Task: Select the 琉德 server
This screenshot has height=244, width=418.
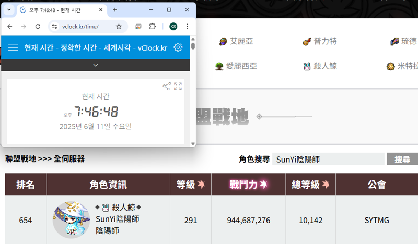Action: click(404, 41)
